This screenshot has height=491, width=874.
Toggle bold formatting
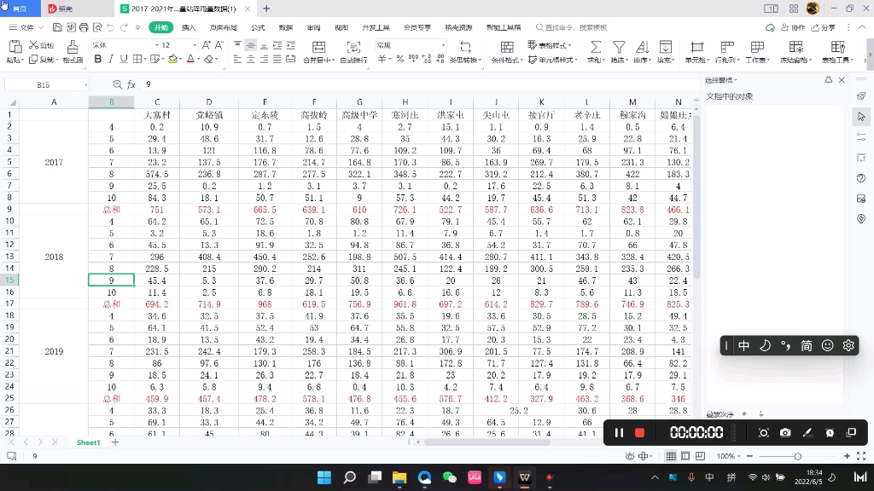coord(97,58)
